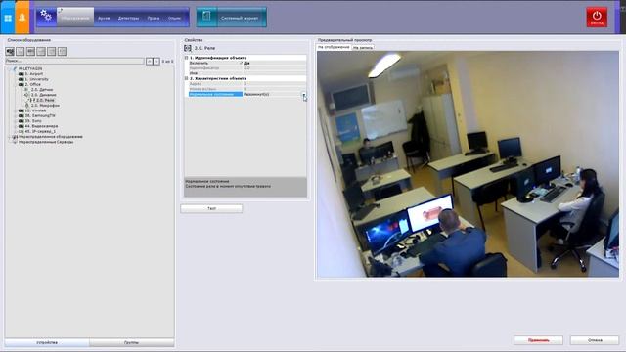Click the camera icon of the Office row

22,84
